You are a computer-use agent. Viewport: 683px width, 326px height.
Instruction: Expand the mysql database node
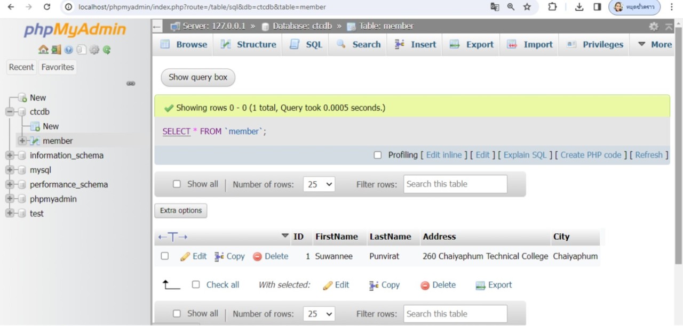(10, 170)
